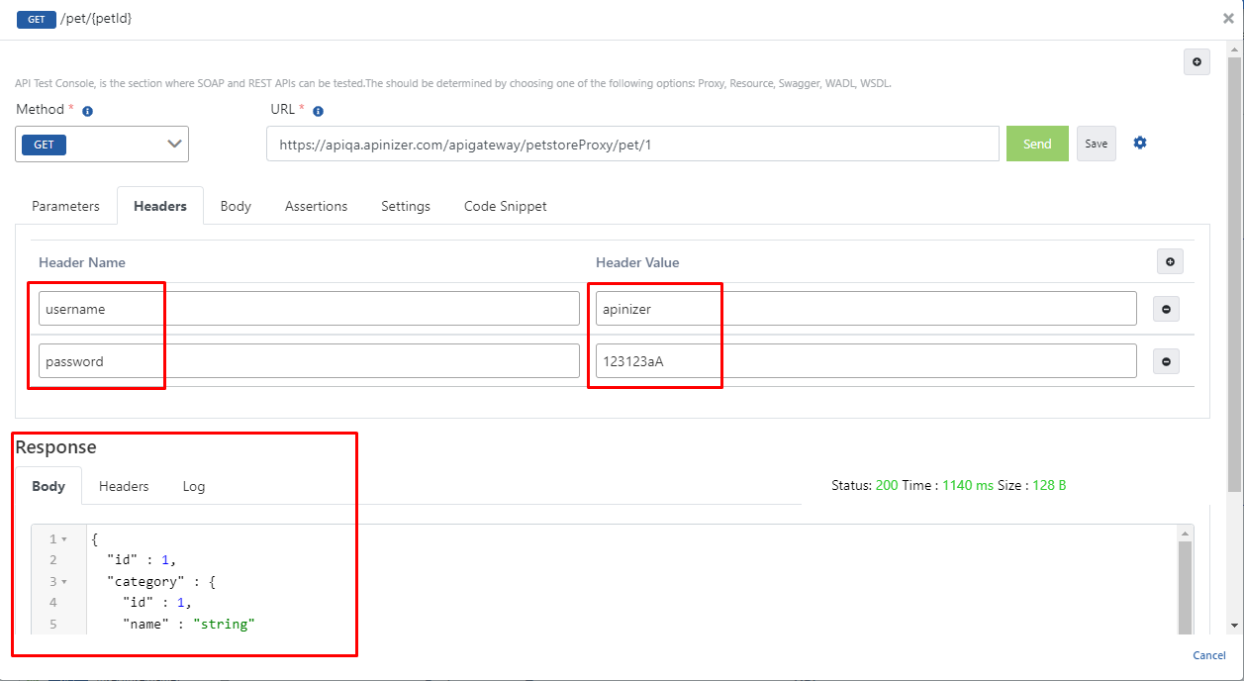Screen dimensions: 1244x681
Task: Click the URL info icon
Action: (318, 112)
